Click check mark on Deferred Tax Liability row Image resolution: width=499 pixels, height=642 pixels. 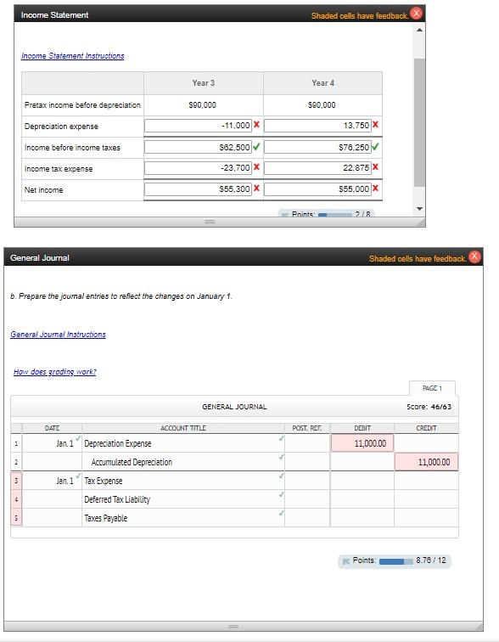pos(281,494)
